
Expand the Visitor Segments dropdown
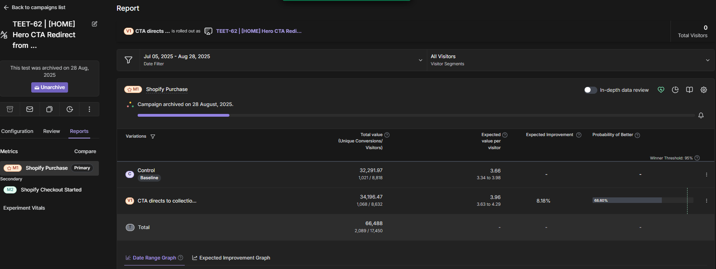coord(570,60)
